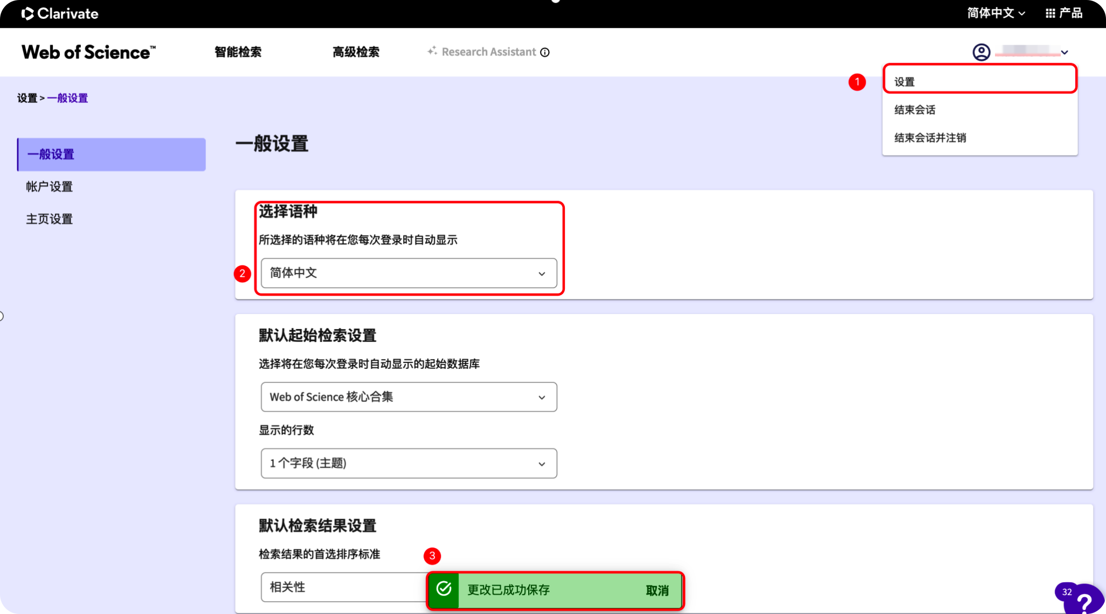Screen dimensions: 1106x614
Task: Open the 选择语种 language combo box
Action: tap(409, 273)
